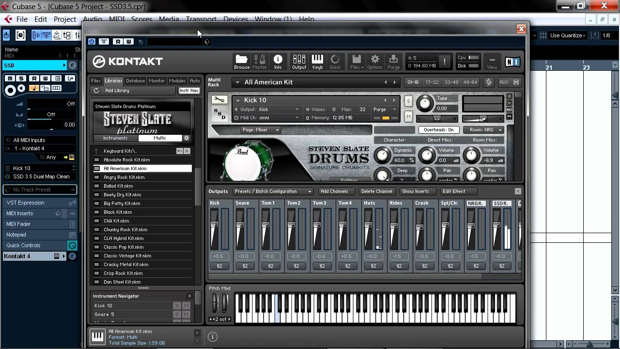Open the Output: Kick dropdown
The width and height of the screenshot is (620, 349).
pos(266,110)
